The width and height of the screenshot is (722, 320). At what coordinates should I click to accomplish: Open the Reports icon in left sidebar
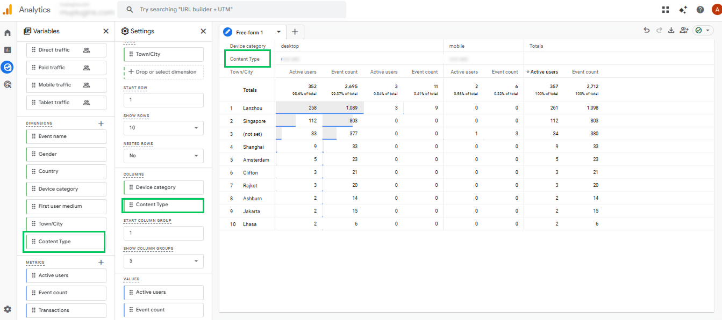(8, 50)
